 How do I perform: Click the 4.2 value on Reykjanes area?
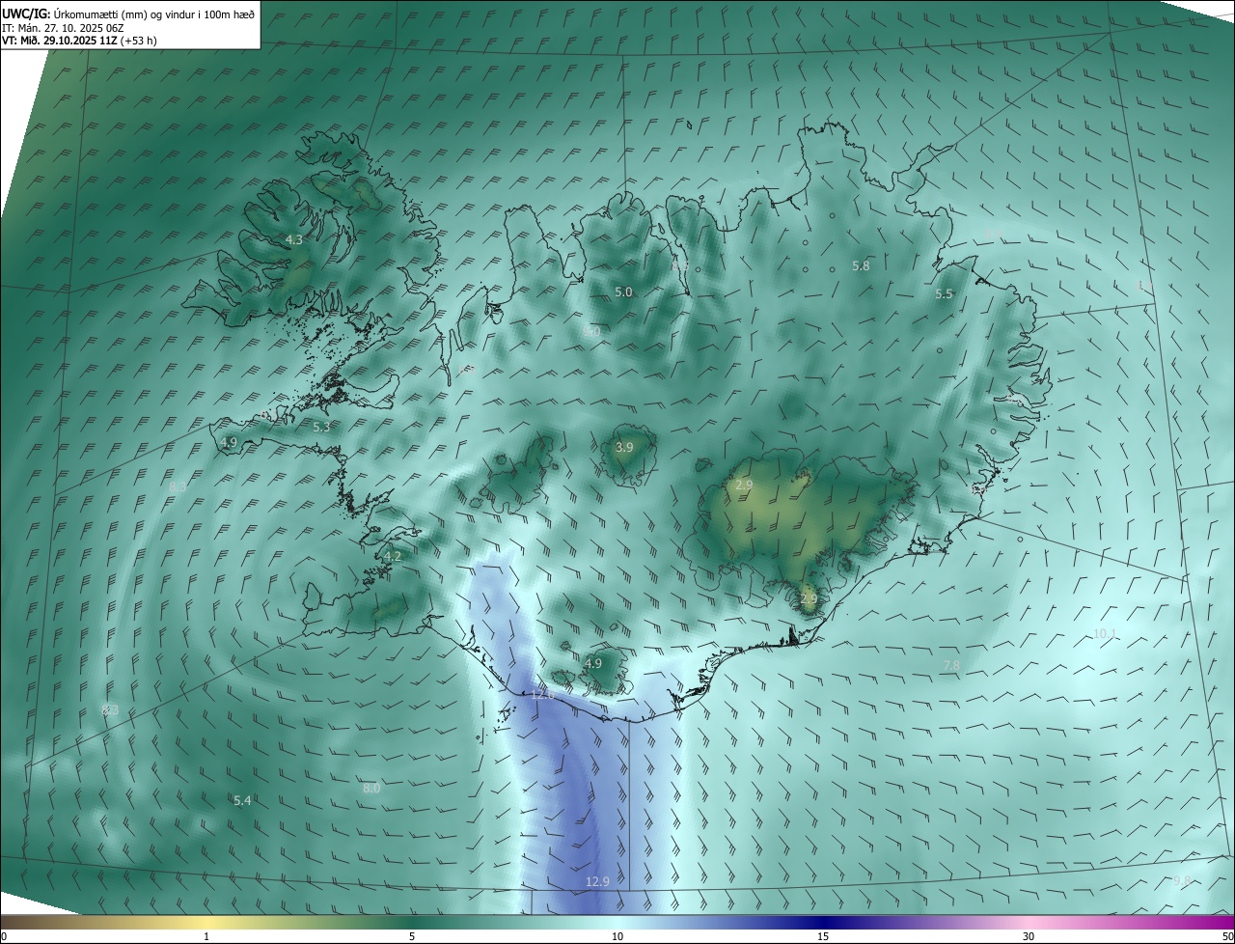pyautogui.click(x=393, y=556)
